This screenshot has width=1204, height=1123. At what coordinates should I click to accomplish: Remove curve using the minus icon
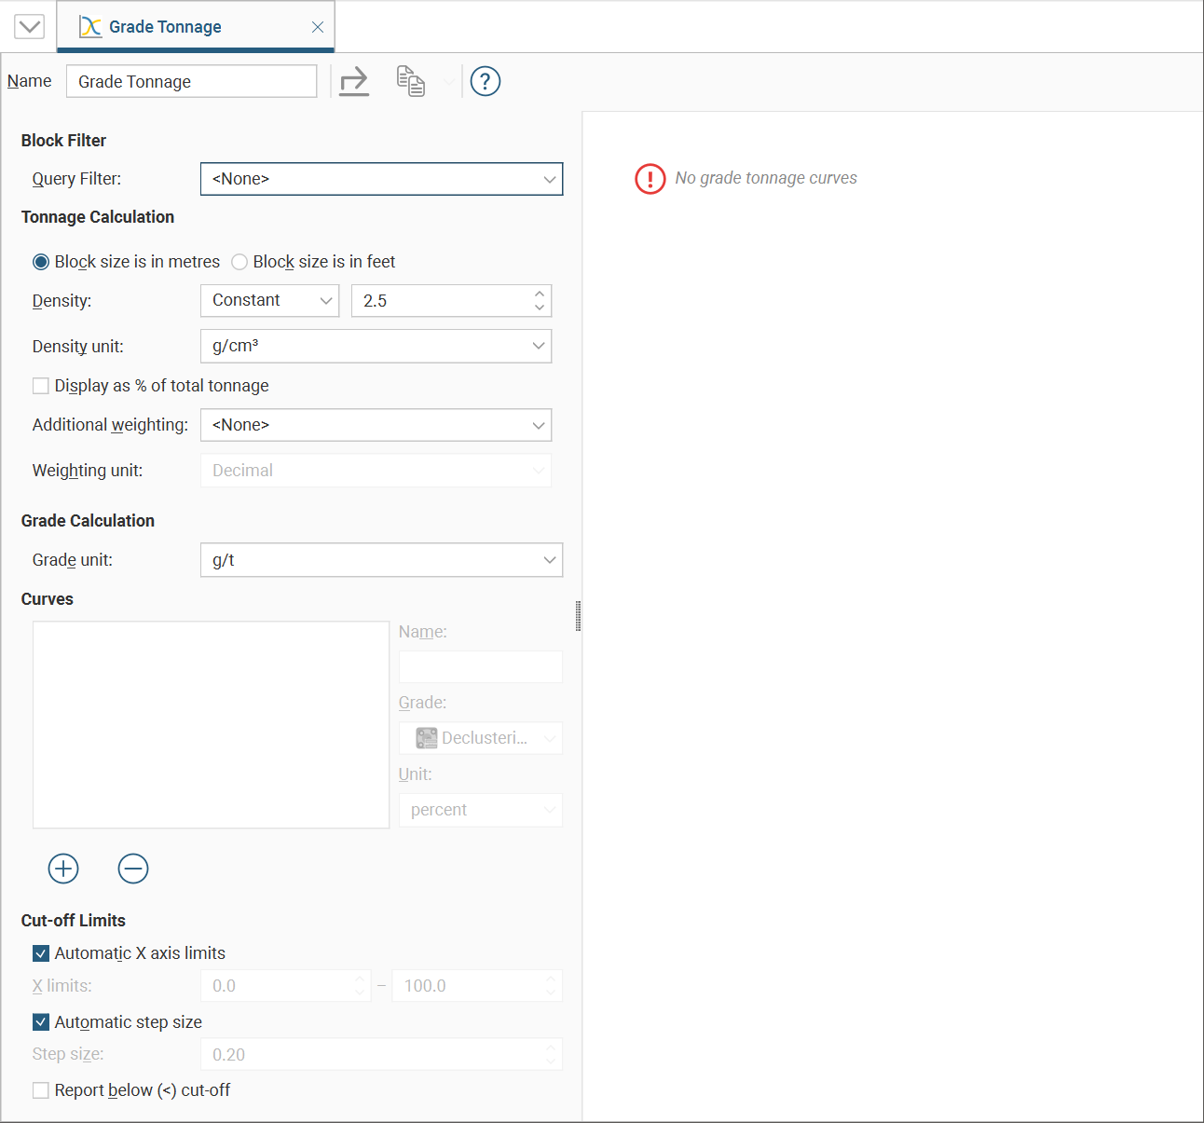tap(133, 869)
